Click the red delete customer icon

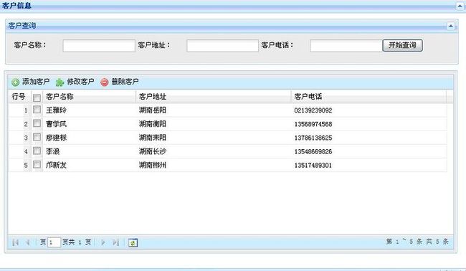(105, 82)
